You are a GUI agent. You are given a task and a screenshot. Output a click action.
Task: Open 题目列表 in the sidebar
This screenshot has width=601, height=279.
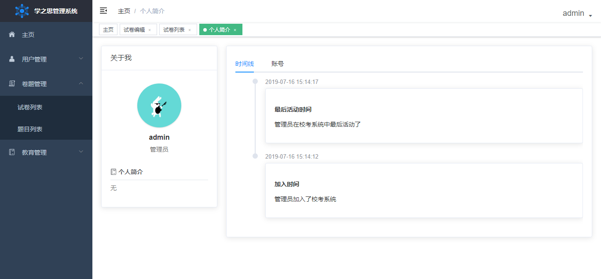[30, 129]
